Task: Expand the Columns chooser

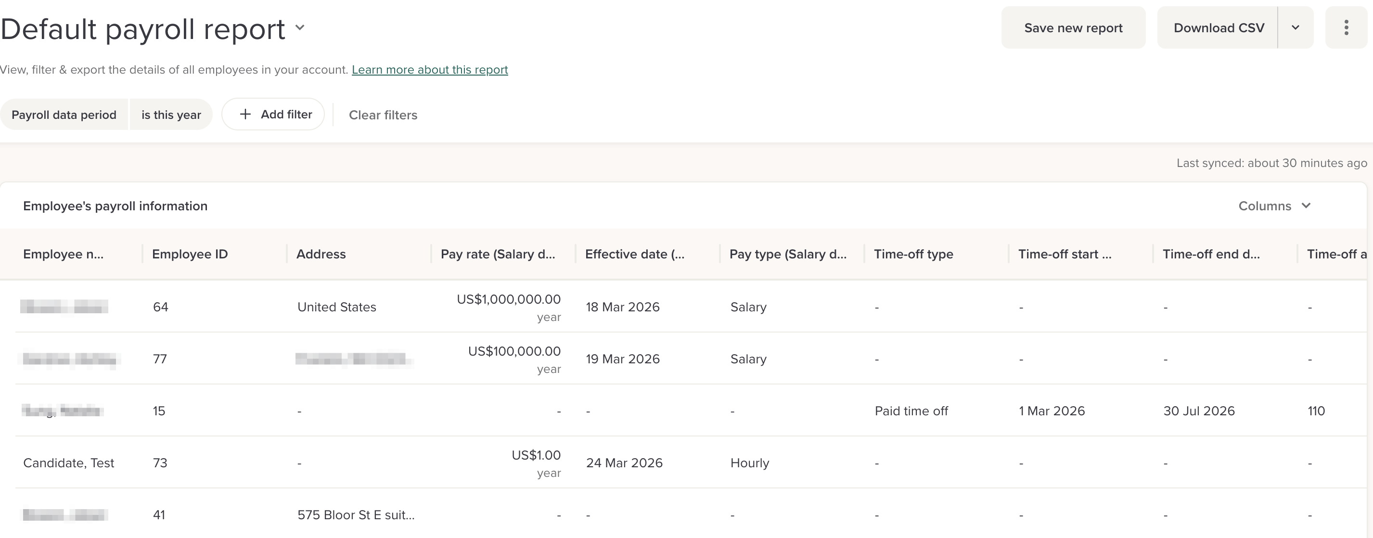Action: (1274, 206)
